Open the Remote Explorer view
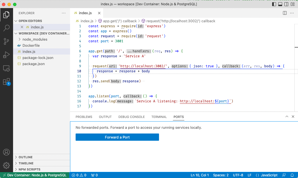The image size is (298, 178). (x=6, y=68)
